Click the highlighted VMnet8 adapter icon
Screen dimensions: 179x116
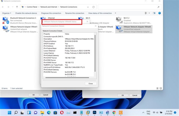coord(119,29)
